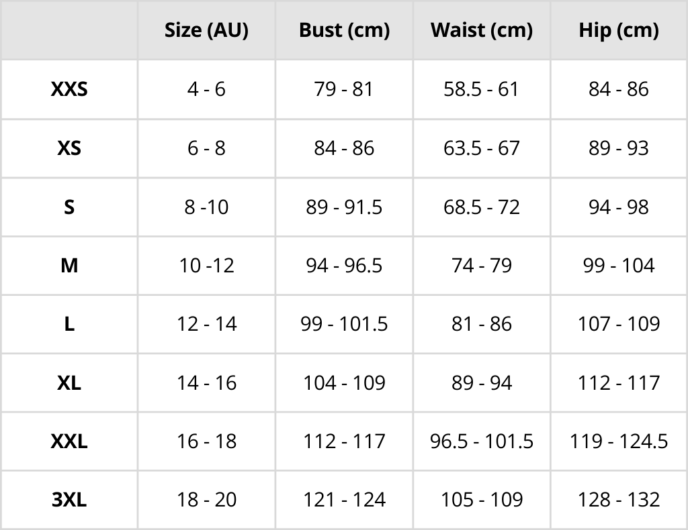Select the XXL row label
This screenshot has width=688, height=530.
(x=69, y=441)
